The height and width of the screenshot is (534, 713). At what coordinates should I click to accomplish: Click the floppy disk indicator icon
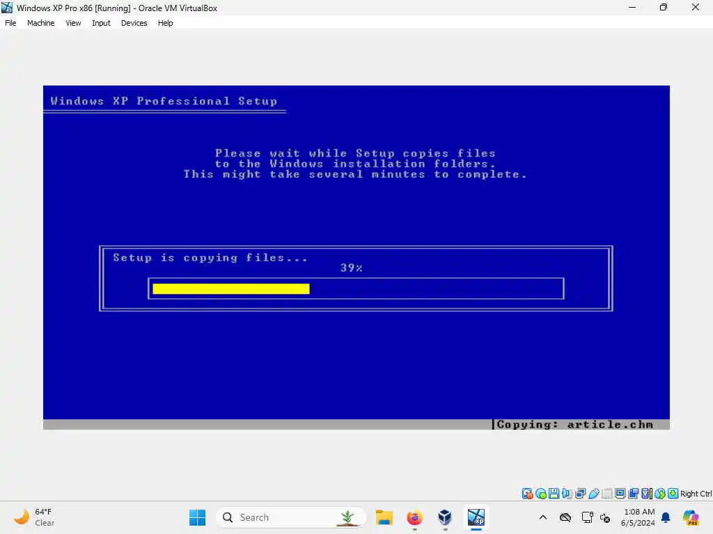(x=554, y=494)
